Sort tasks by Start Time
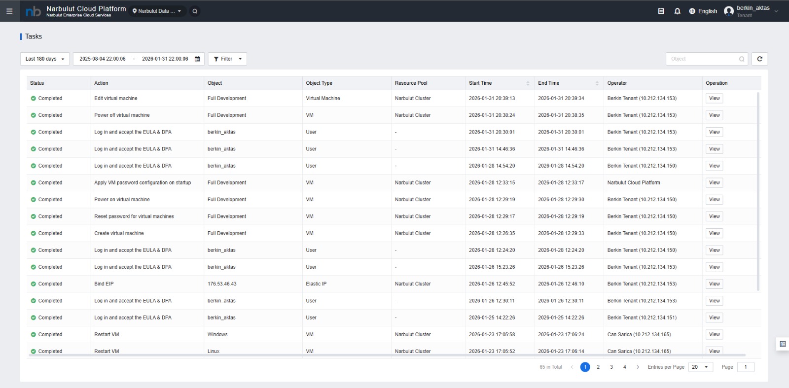Image resolution: width=789 pixels, height=388 pixels. [x=527, y=83]
